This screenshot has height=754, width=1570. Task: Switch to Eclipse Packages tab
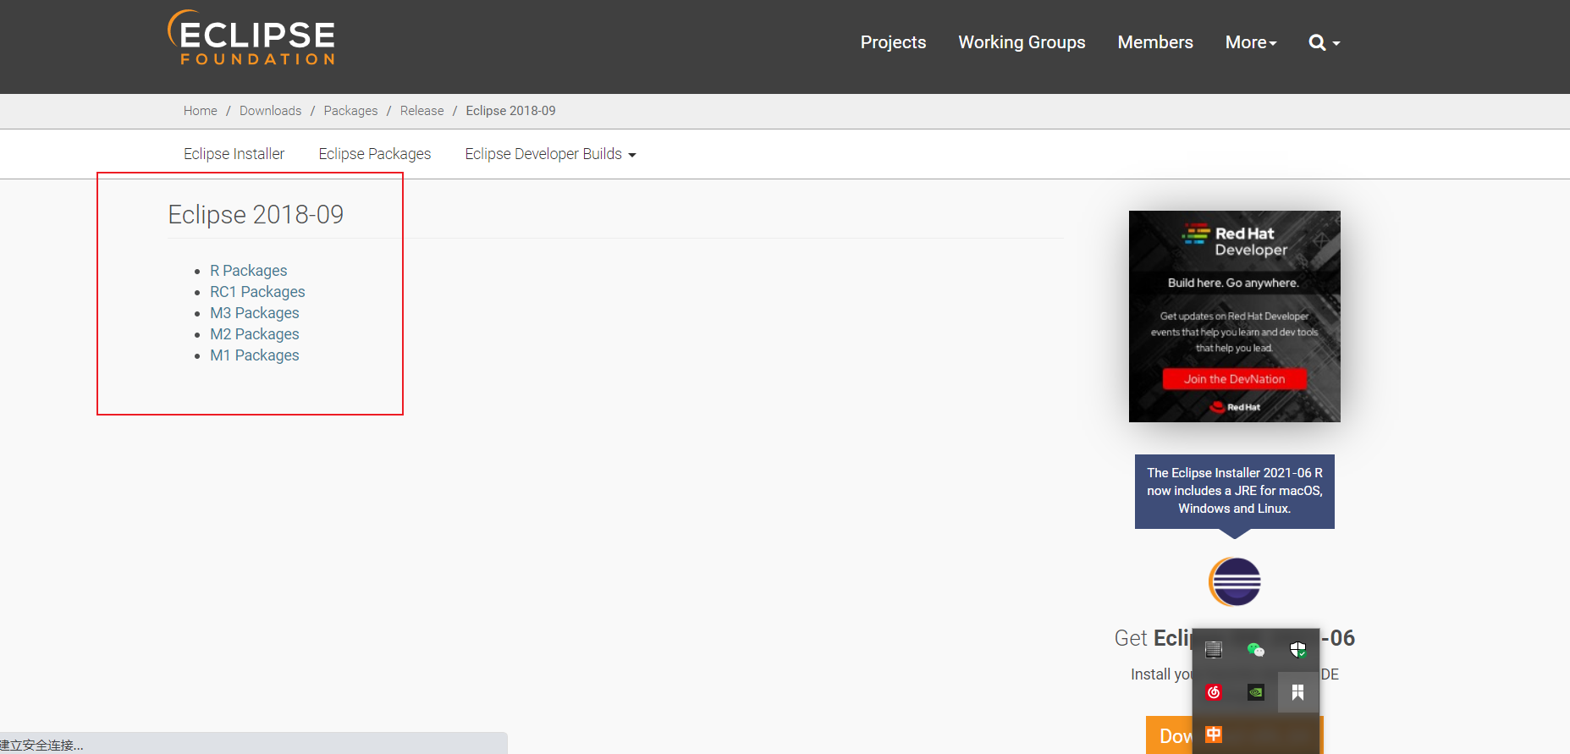[x=375, y=154]
